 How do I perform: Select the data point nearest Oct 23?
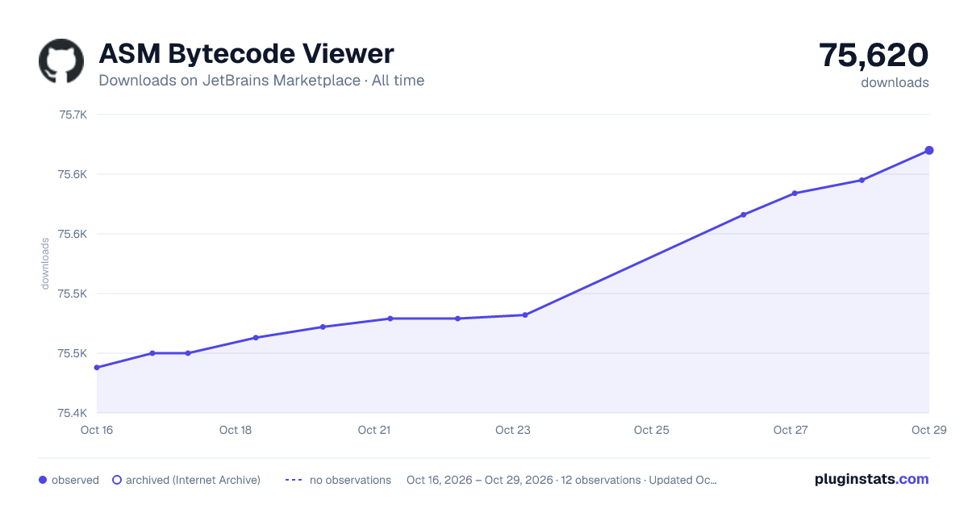tap(525, 315)
